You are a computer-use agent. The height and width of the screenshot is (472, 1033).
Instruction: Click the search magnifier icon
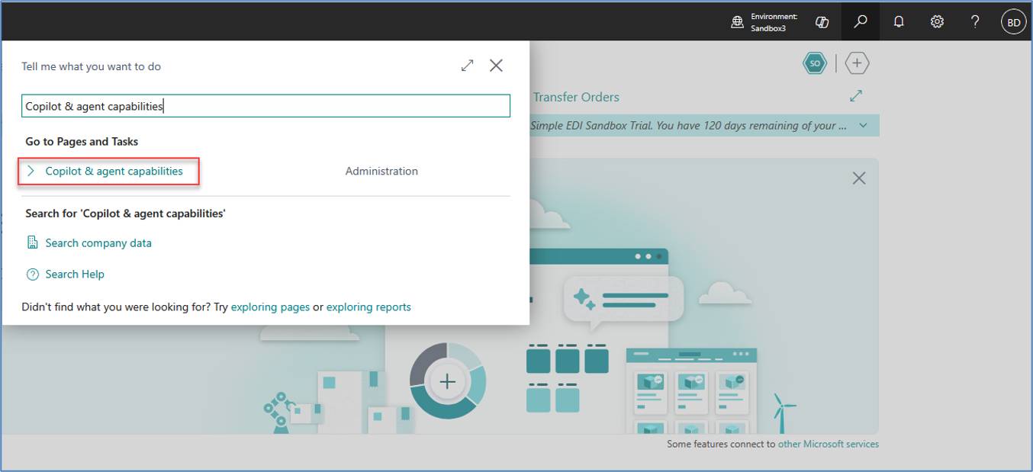pos(861,22)
